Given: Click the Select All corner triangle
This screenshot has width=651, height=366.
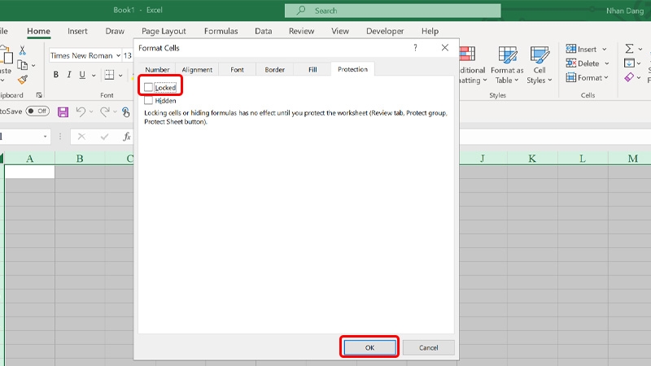Looking at the screenshot, I should pos(2,159).
